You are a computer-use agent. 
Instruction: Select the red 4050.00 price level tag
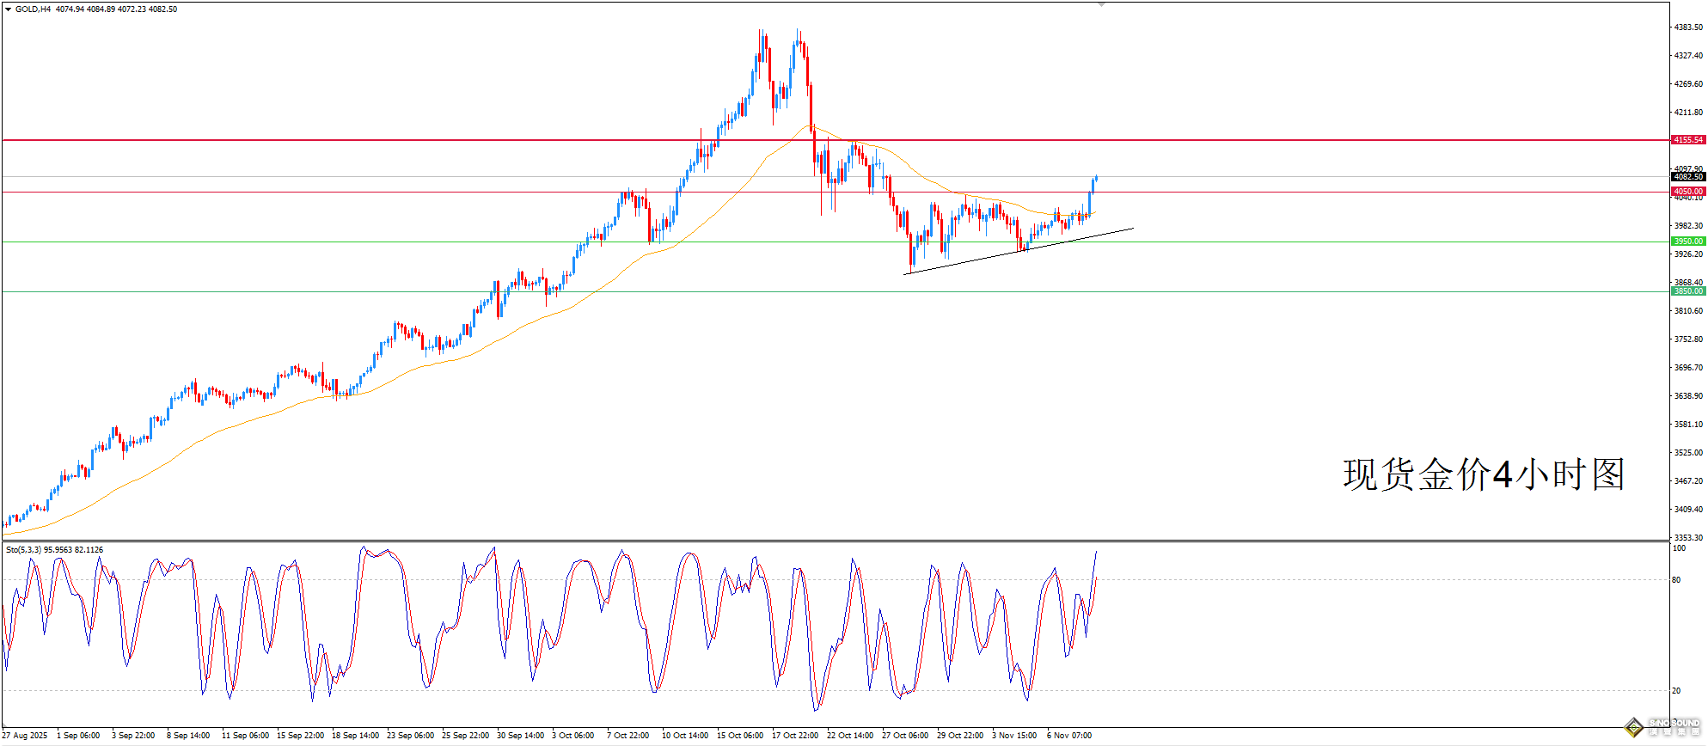pyautogui.click(x=1687, y=192)
